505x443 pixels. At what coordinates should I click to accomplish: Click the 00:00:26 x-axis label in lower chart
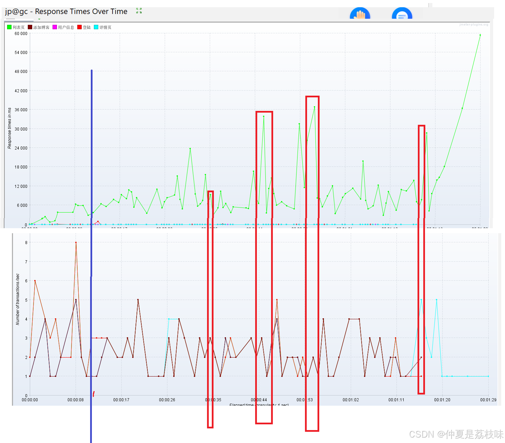tap(167, 400)
